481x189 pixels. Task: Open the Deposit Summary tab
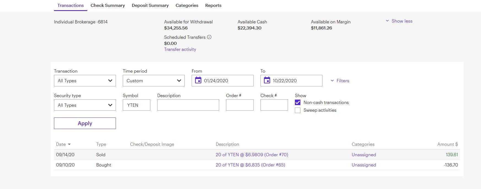click(x=150, y=6)
